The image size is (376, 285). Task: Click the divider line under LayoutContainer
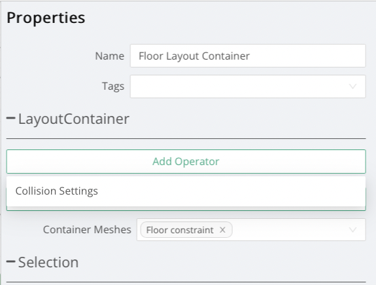click(x=186, y=138)
